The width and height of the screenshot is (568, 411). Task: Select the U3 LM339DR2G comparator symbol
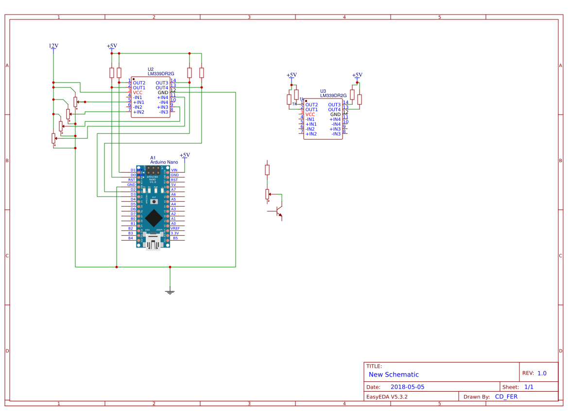click(x=323, y=119)
